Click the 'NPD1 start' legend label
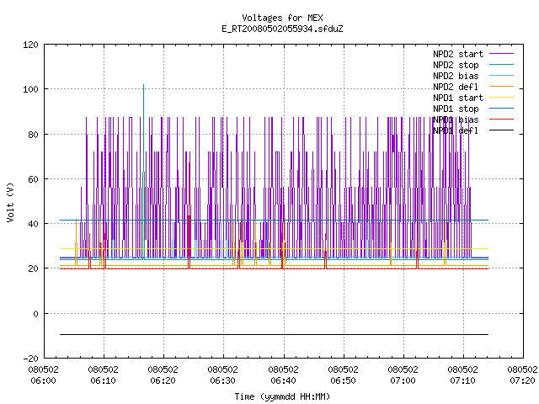This screenshot has width=539, height=404. pyautogui.click(x=458, y=98)
